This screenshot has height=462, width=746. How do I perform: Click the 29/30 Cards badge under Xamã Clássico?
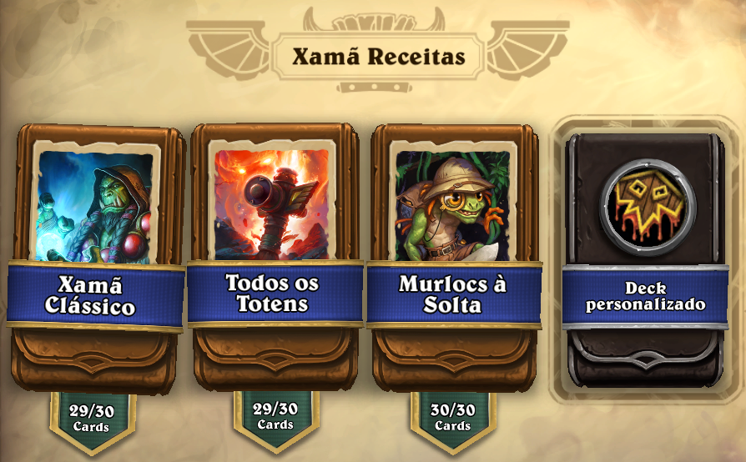pyautogui.click(x=91, y=420)
